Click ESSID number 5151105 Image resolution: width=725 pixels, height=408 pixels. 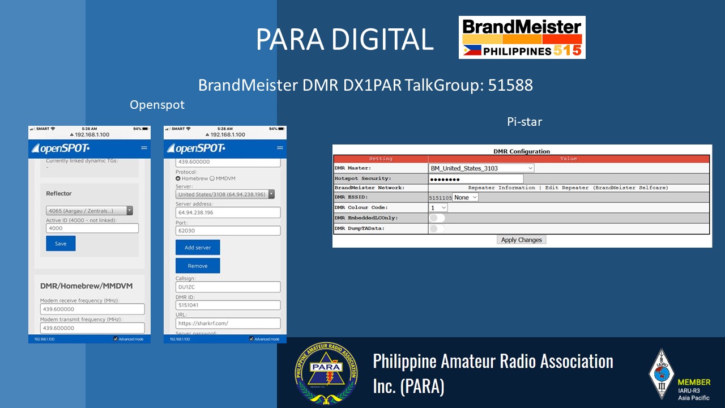441,197
